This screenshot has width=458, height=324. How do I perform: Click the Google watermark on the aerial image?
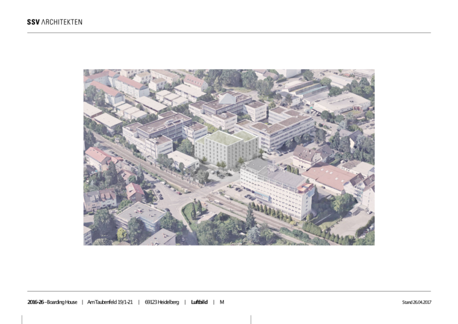pyautogui.click(x=235, y=243)
